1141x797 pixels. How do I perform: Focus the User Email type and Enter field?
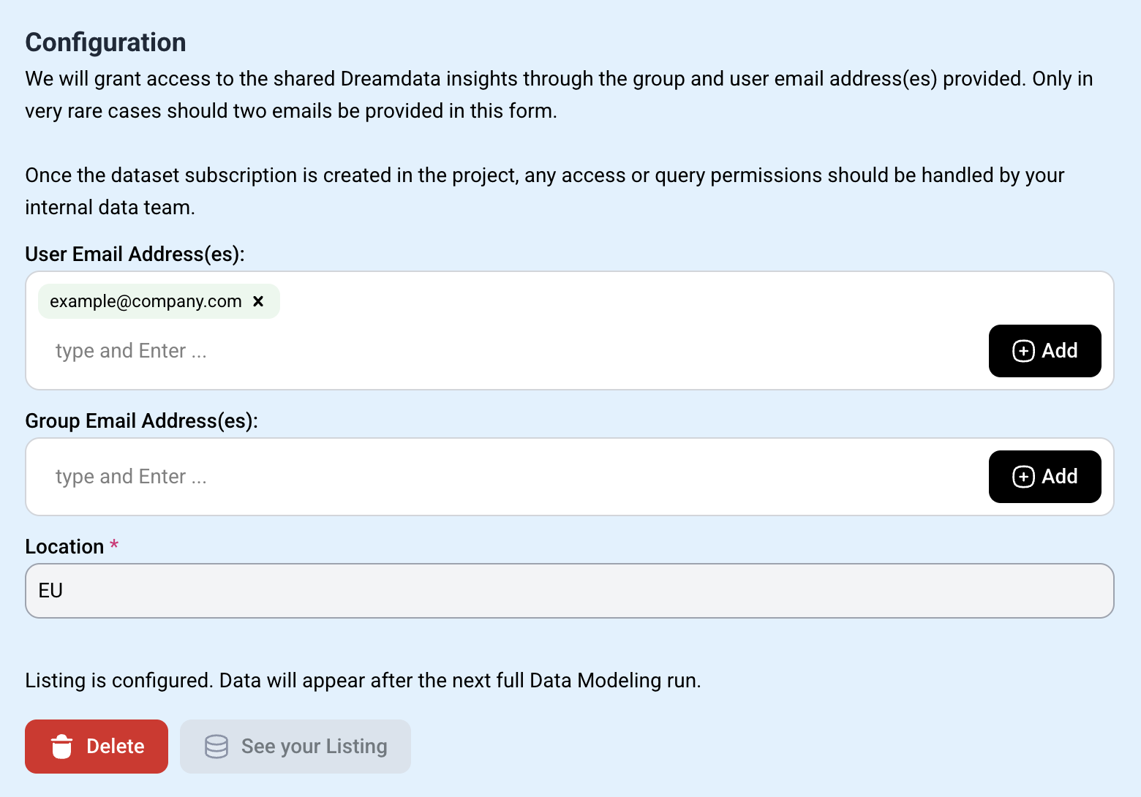tap(512, 351)
